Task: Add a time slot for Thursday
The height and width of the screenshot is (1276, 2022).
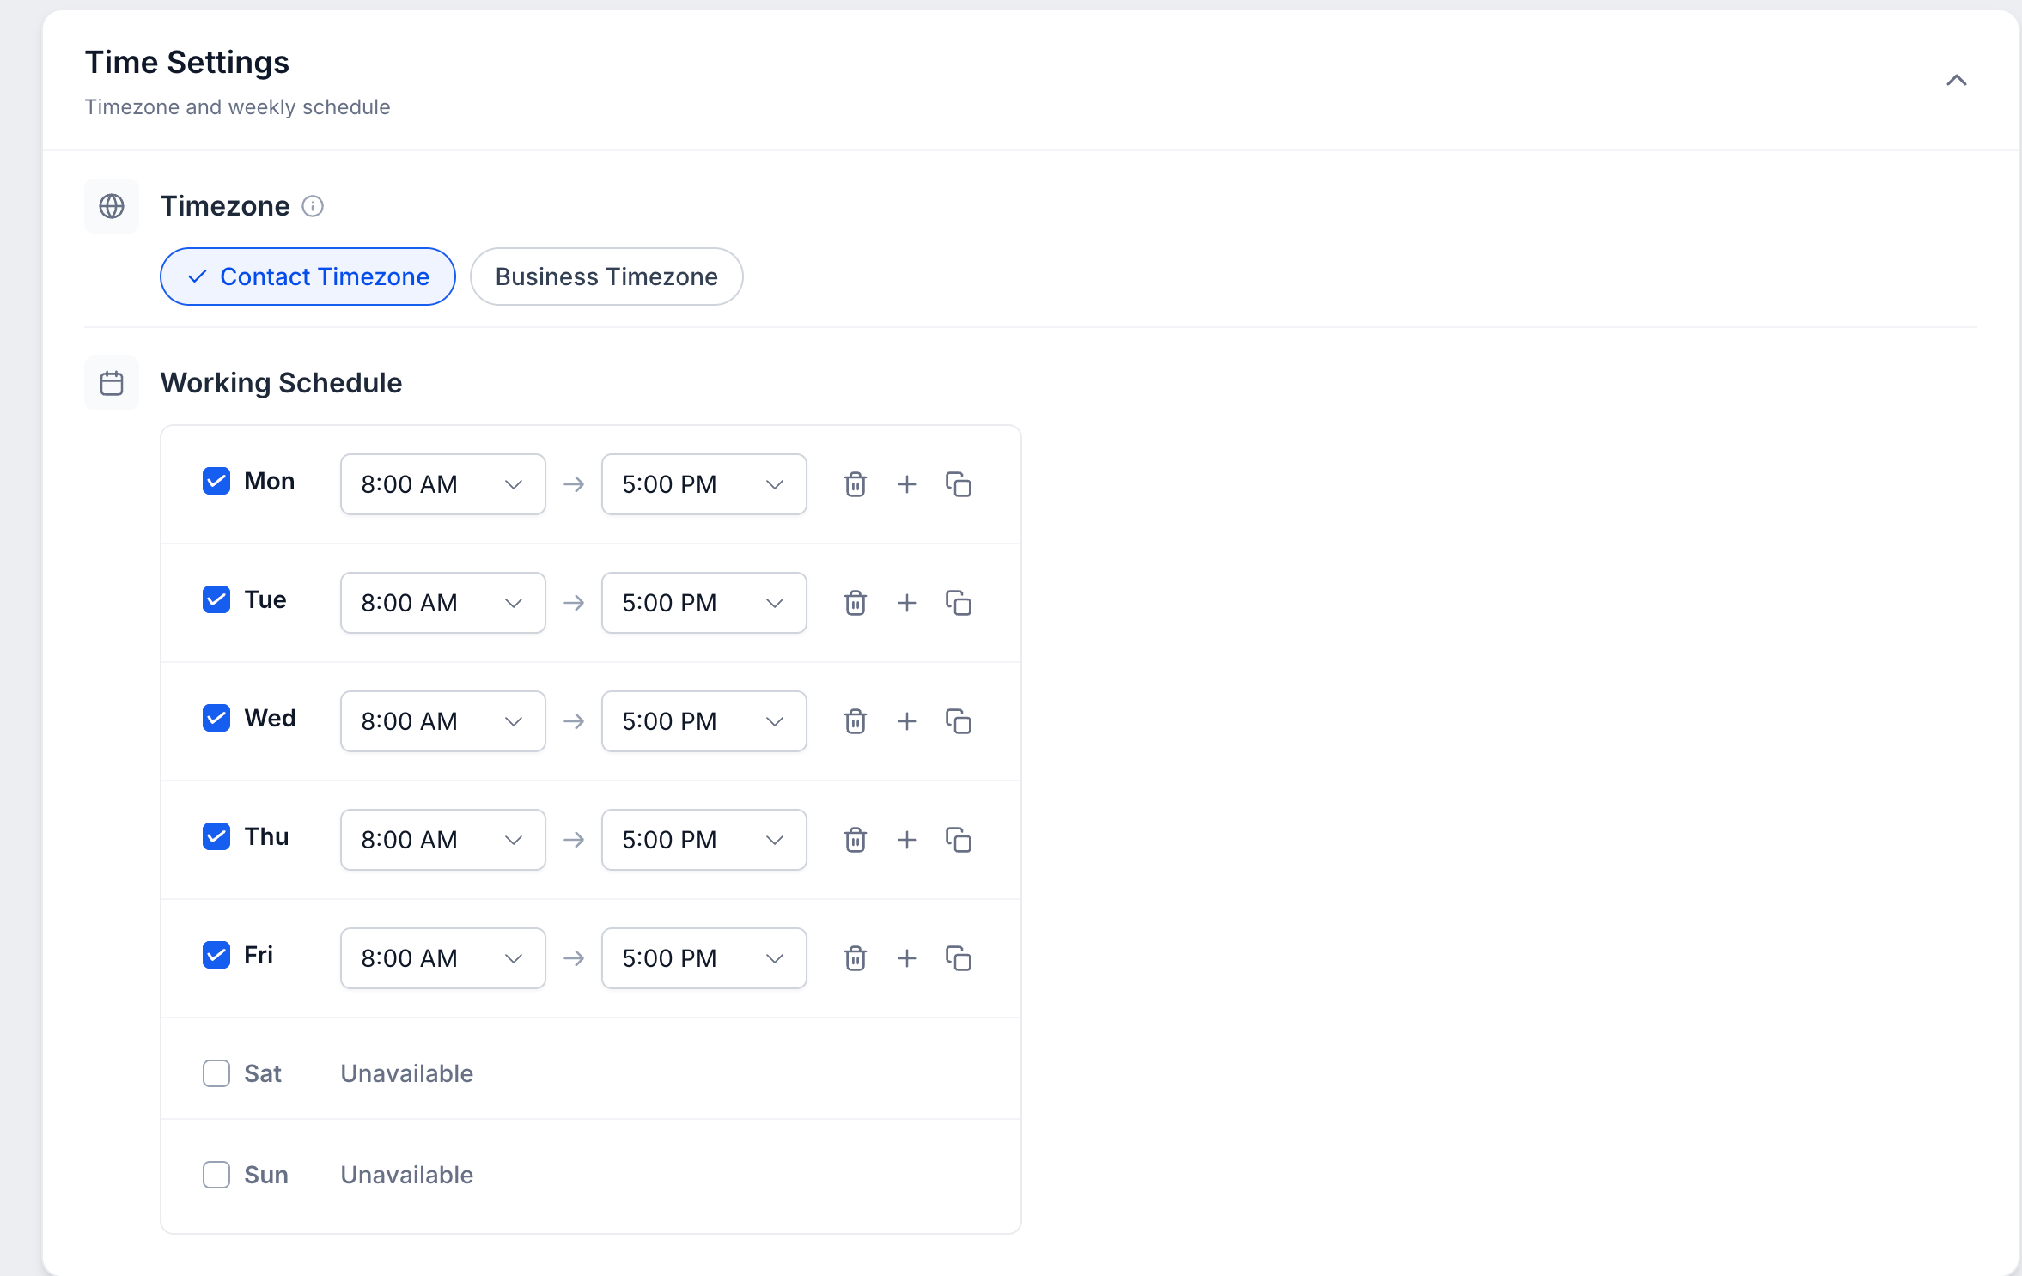Action: point(906,840)
